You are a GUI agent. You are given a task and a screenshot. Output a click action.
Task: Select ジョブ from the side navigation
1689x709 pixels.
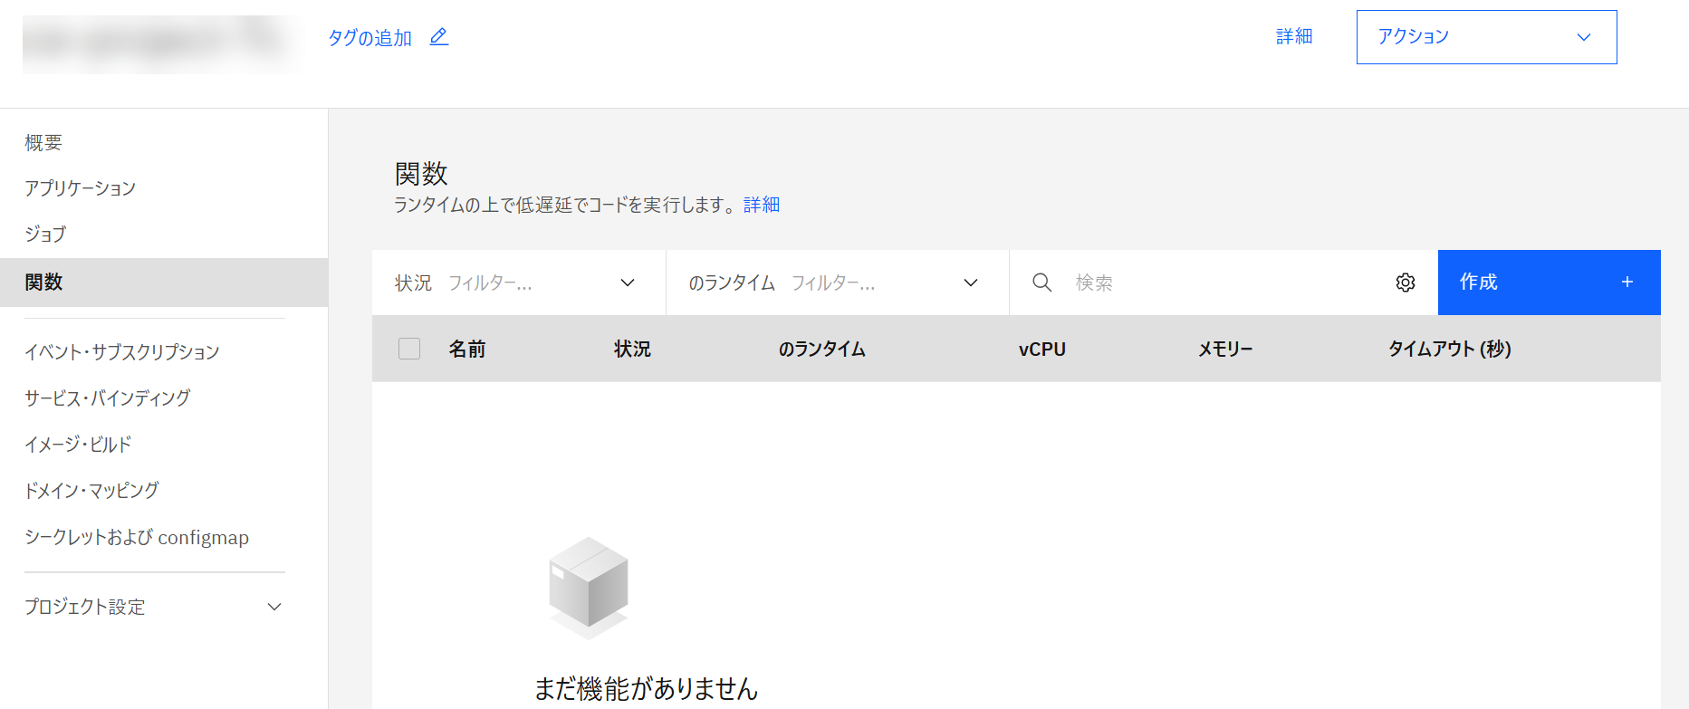(45, 235)
